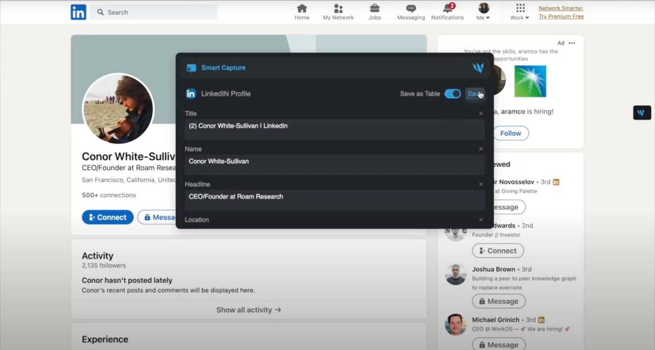Viewport: 655px width, 350px height.
Task: Message Michael Grinich
Action: click(x=498, y=344)
